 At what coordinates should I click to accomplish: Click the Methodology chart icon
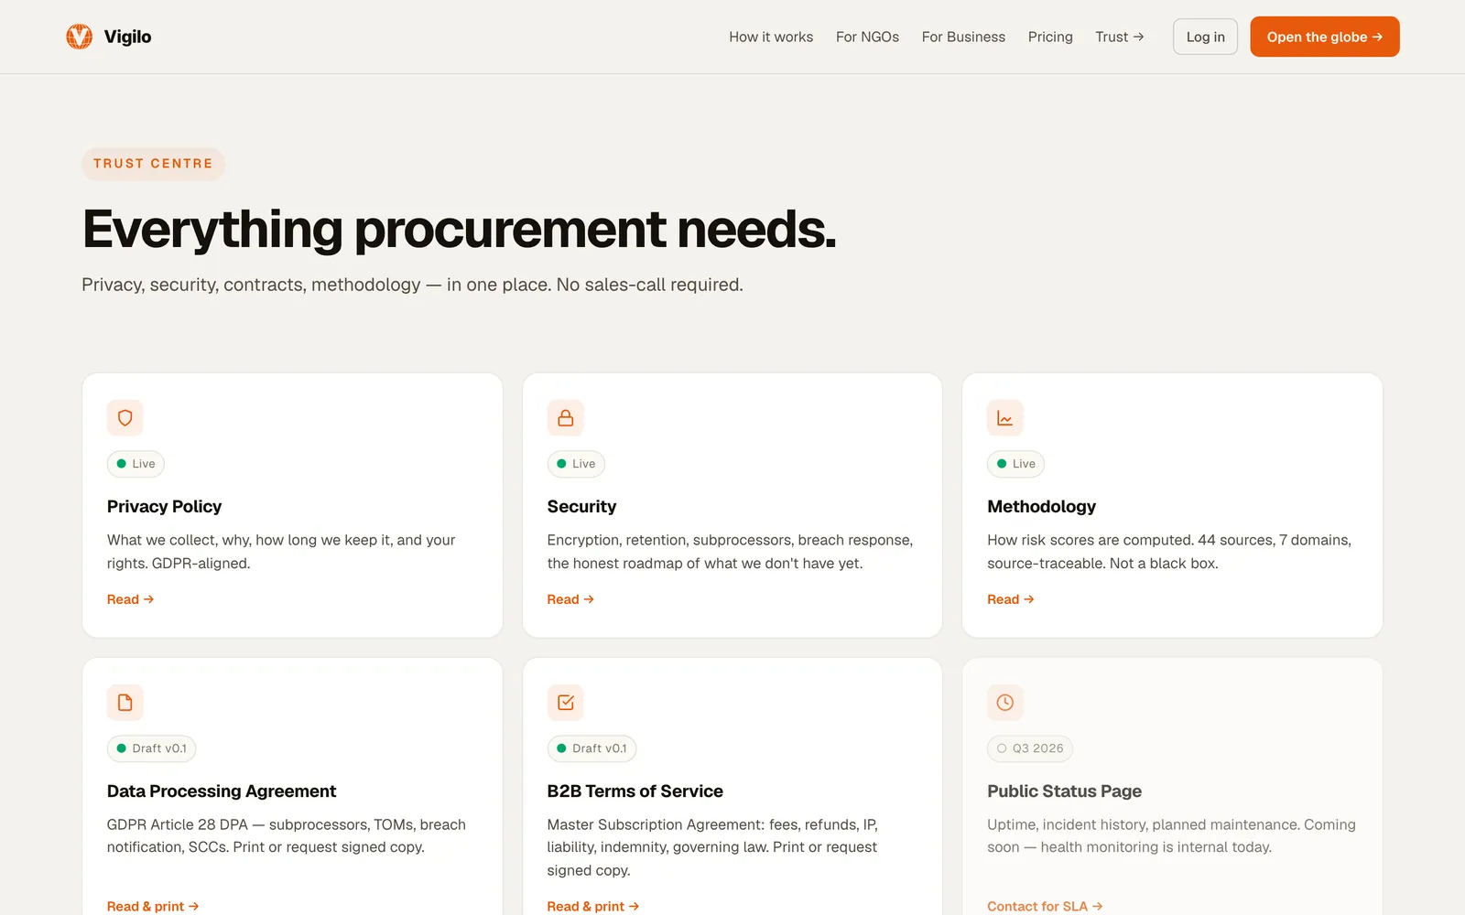point(1005,418)
